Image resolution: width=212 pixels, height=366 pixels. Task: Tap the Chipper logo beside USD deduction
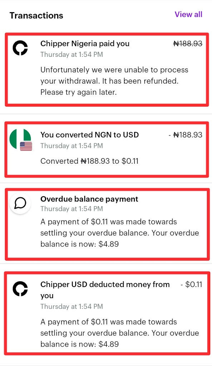pos(20,289)
